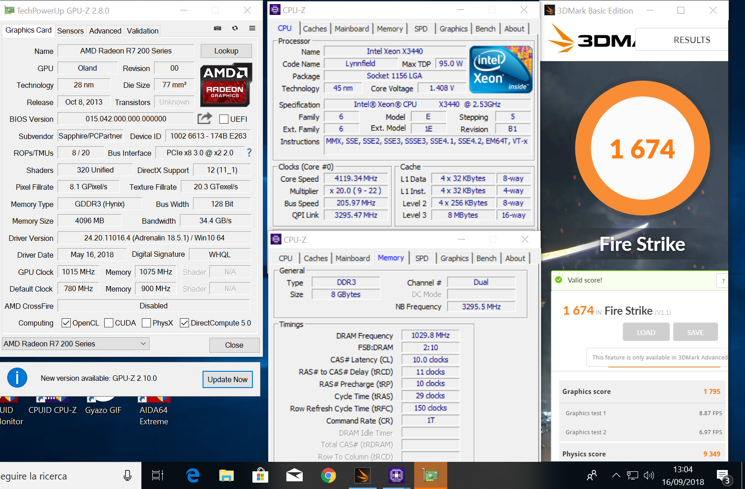Open the 3DMark RESULTS tab
This screenshot has width=745, height=489.
pyautogui.click(x=692, y=40)
